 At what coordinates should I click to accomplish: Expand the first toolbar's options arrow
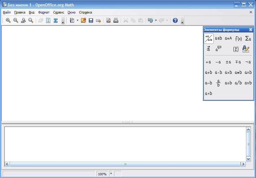[63, 22]
